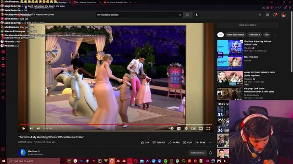The height and width of the screenshot is (164, 293).
Task: Open 'Mix - The Sims' playlist thumbnail
Action: [230, 63]
